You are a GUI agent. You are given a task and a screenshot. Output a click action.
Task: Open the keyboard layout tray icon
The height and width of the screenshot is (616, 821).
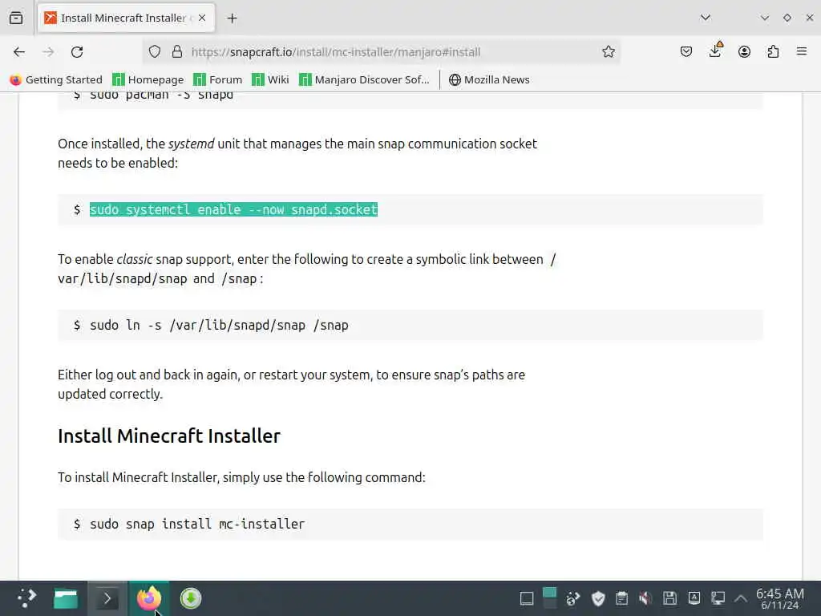point(694,598)
